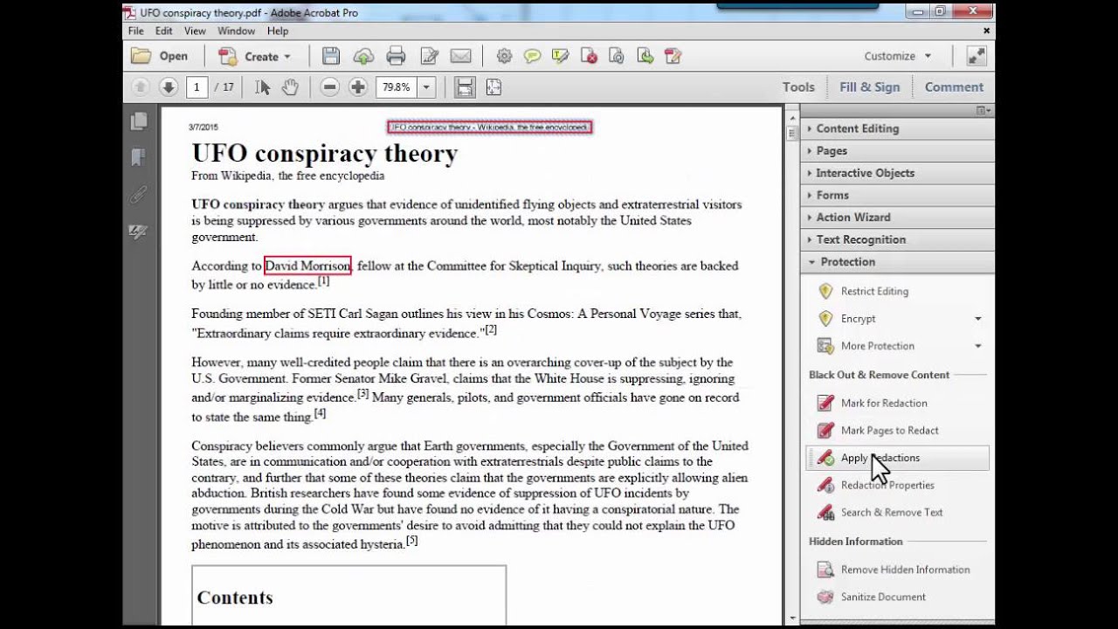
Task: Print the document with the printer icon
Action: (396, 56)
